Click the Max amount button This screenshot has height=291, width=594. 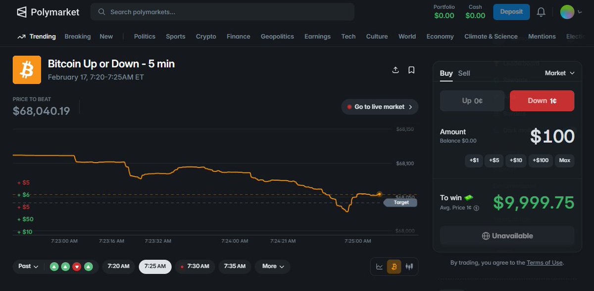point(565,161)
